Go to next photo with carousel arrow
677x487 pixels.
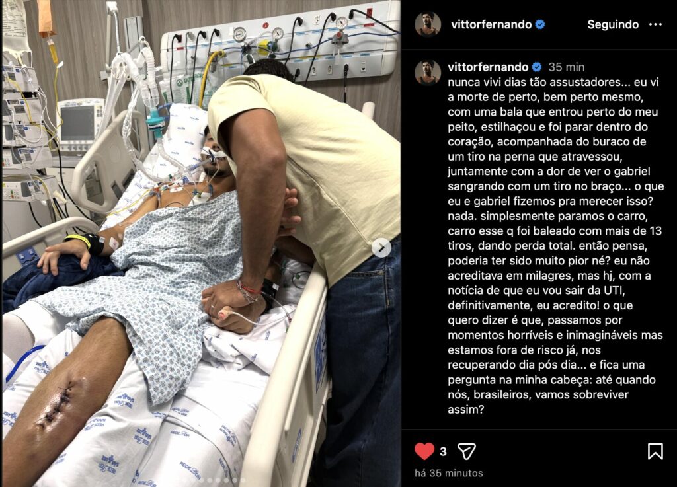(x=381, y=248)
